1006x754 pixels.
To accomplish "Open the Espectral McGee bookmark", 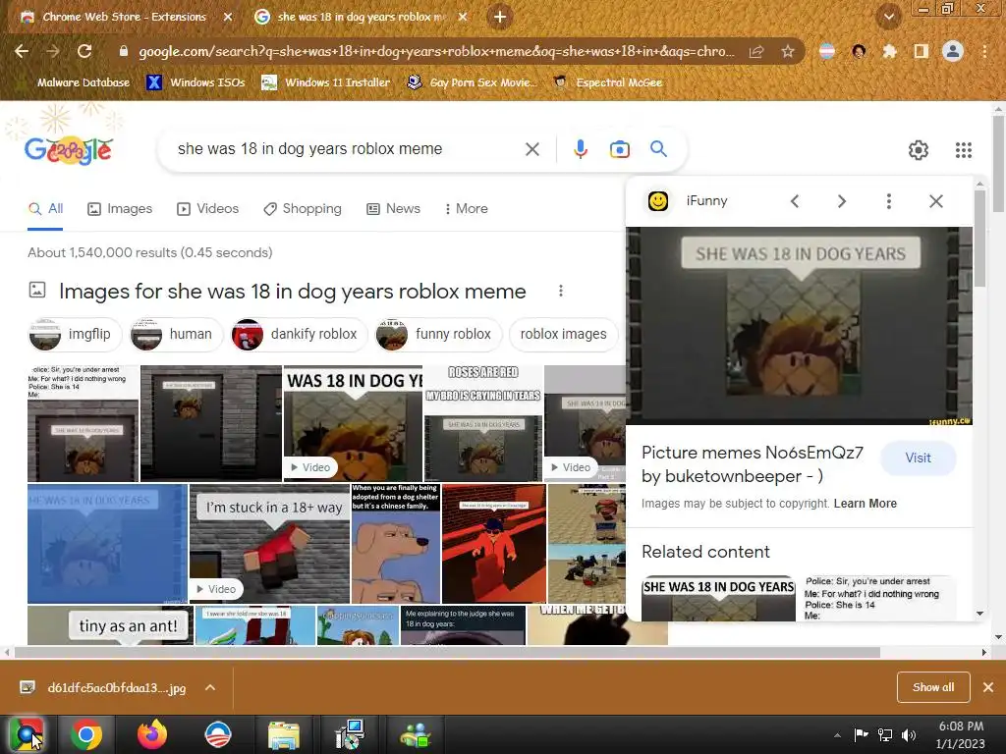I will click(607, 82).
